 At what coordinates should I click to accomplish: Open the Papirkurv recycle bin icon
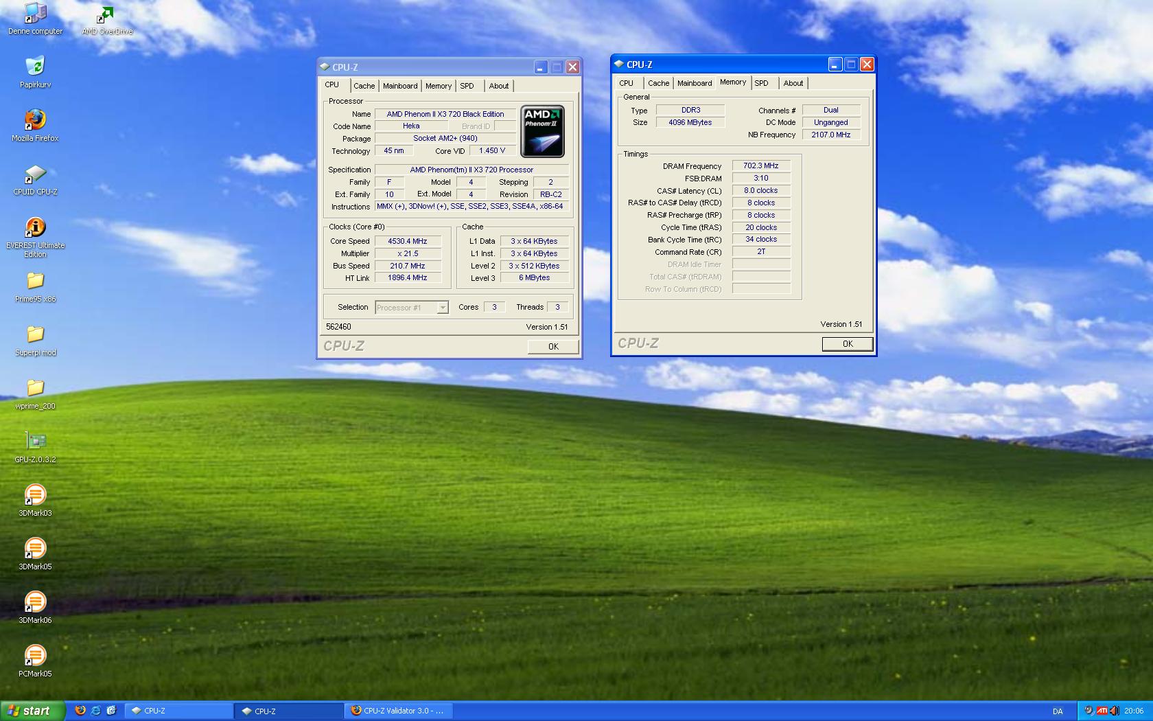click(35, 73)
